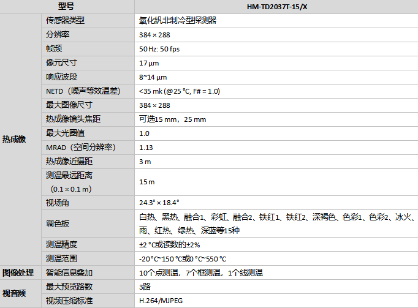Click the 最大光圈值 label
The image size is (418, 308).
(x=66, y=133)
